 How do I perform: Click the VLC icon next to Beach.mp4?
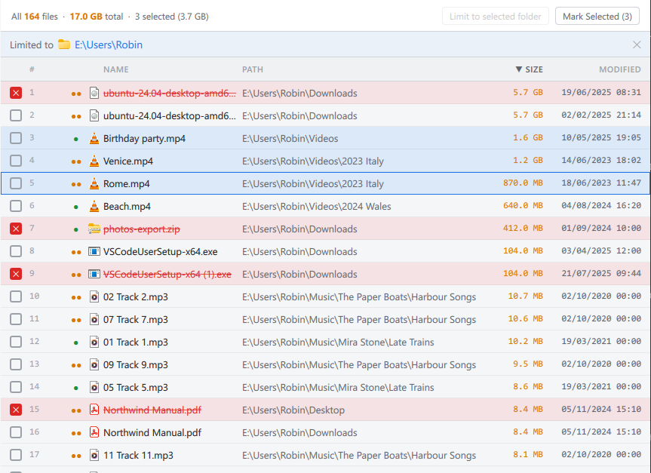pos(94,206)
